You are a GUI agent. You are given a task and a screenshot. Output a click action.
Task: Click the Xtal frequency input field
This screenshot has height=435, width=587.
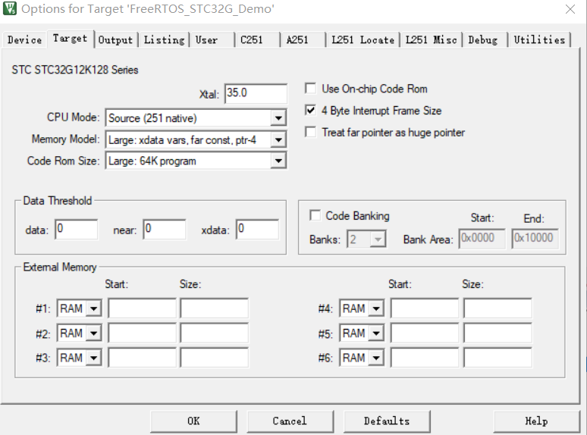click(256, 93)
